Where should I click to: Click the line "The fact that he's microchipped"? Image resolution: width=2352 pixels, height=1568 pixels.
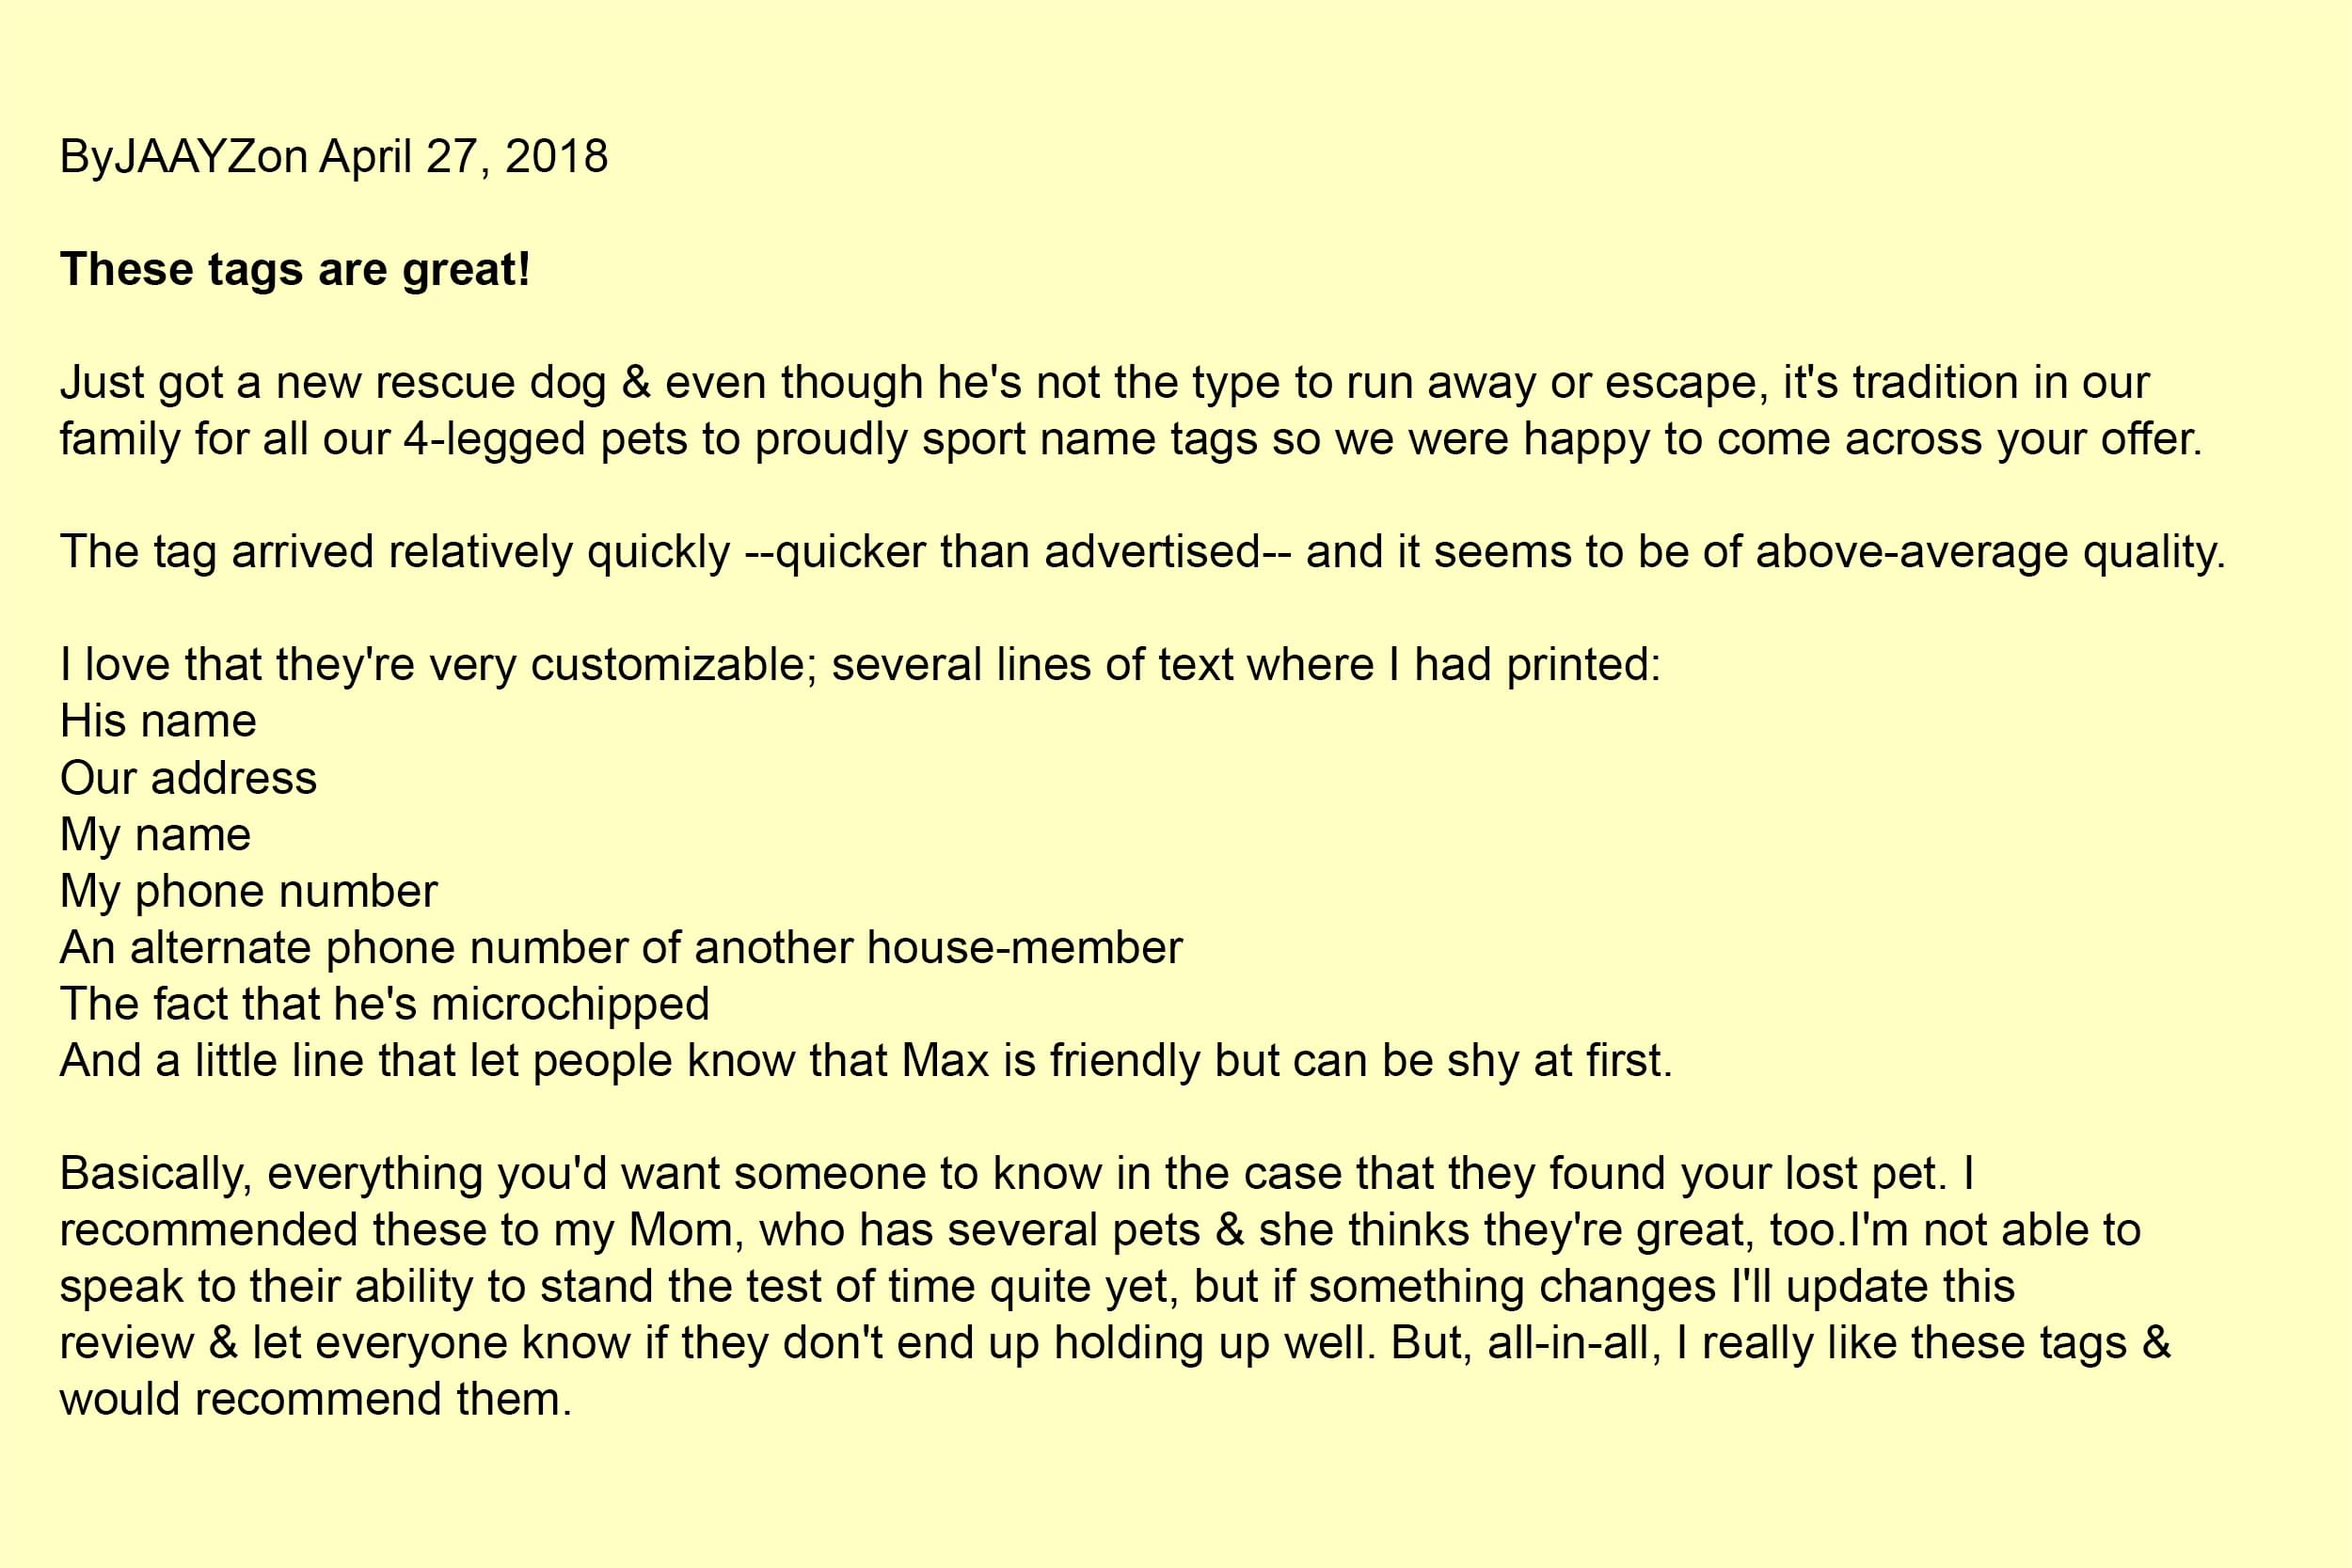pyautogui.click(x=384, y=1004)
